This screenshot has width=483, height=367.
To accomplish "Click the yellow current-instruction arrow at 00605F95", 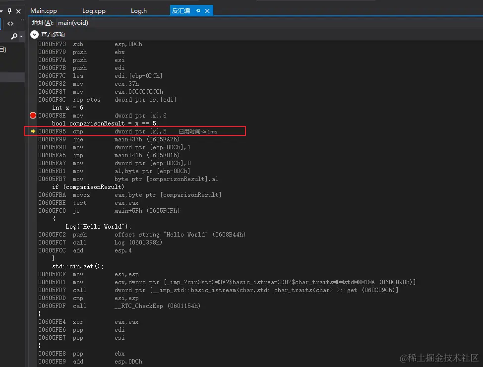I will (x=33, y=131).
